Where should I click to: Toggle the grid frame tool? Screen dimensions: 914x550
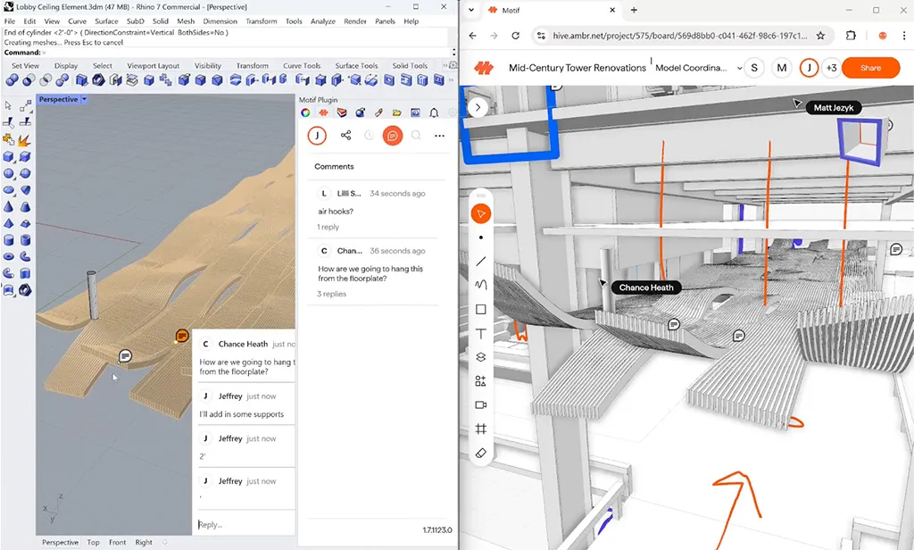pos(480,429)
